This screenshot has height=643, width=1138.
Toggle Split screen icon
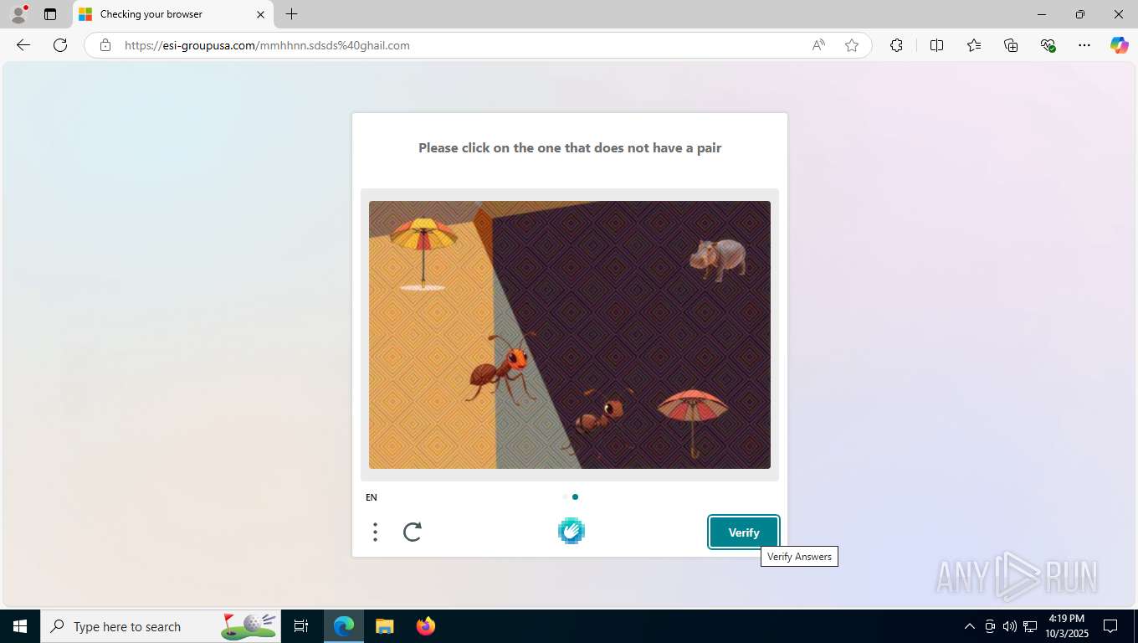point(936,45)
